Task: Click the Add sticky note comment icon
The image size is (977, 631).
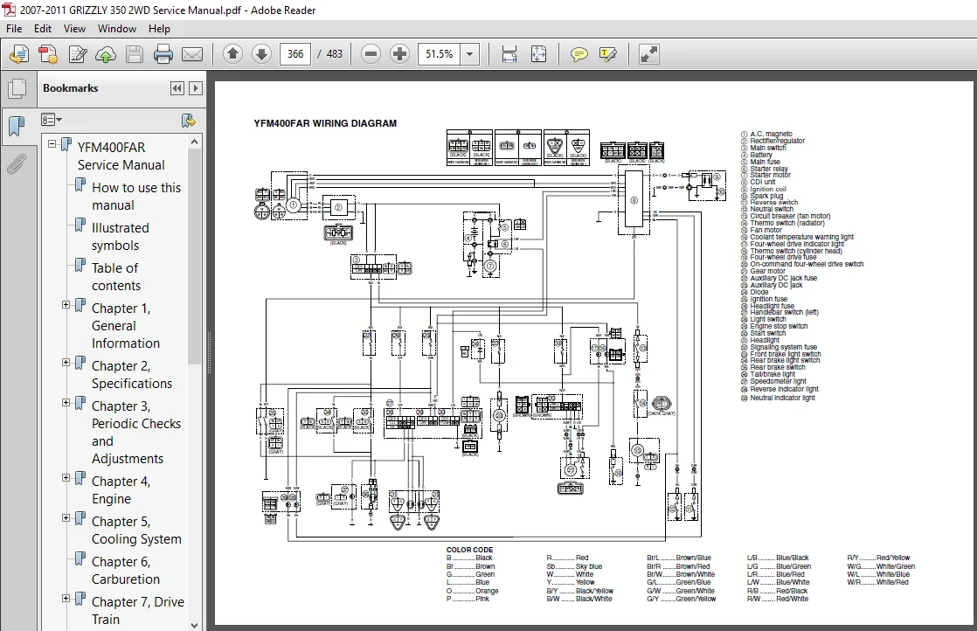Action: 579,54
